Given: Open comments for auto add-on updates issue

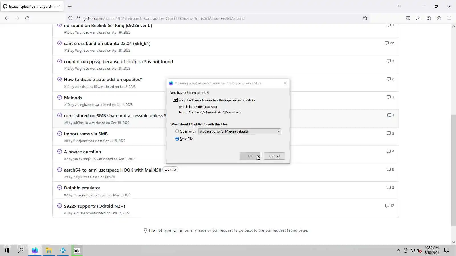Looking at the screenshot, I should coord(390,79).
